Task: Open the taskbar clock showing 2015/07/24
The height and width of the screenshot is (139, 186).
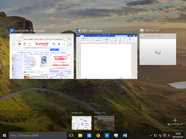Action: coord(178,135)
